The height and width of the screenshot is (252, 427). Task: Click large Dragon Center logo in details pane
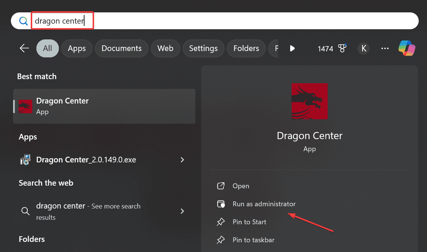pyautogui.click(x=310, y=101)
